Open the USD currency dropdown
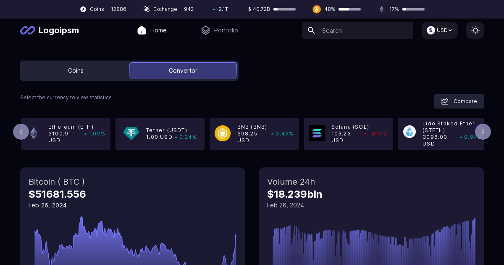 [x=439, y=30]
